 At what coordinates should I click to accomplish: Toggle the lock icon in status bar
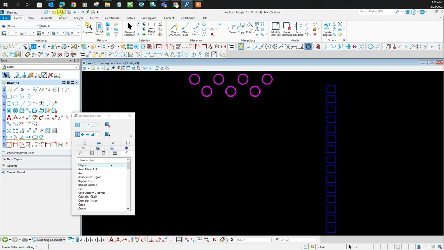[x=312, y=247]
